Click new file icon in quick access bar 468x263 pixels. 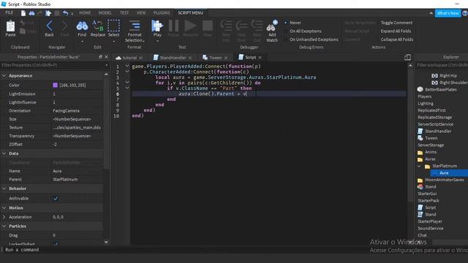23,13
